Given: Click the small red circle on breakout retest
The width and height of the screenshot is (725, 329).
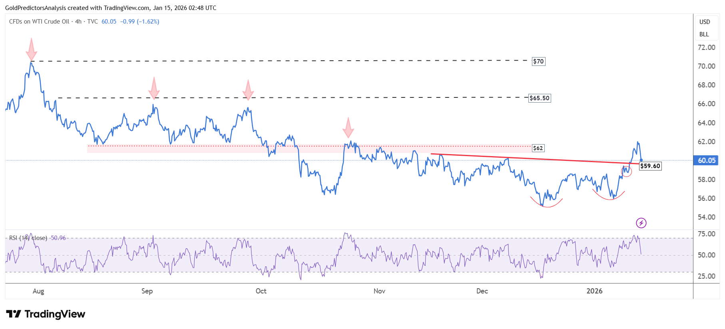Looking at the screenshot, I should [626, 172].
